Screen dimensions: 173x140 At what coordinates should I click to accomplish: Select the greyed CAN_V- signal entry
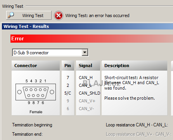[86, 109]
